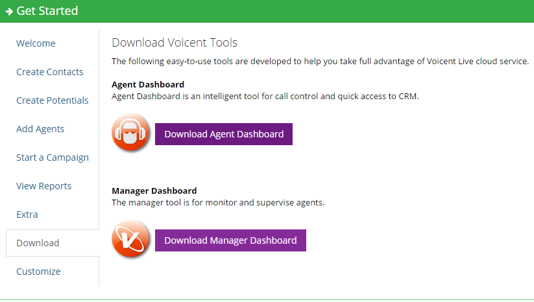Click the Agent Dashboard headset icon
The width and height of the screenshot is (534, 302).
click(130, 133)
